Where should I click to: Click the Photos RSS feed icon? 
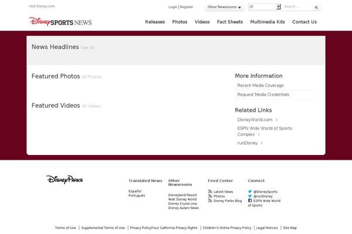click(x=210, y=196)
